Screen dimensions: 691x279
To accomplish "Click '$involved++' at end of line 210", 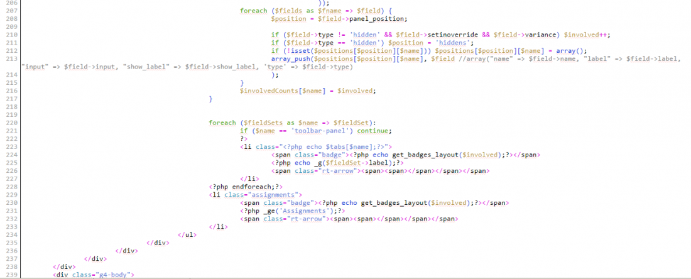I will 586,35.
